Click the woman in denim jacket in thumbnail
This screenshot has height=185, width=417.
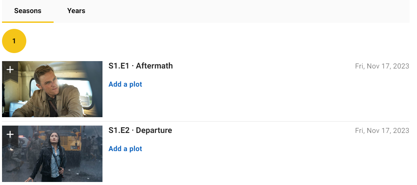point(52,156)
